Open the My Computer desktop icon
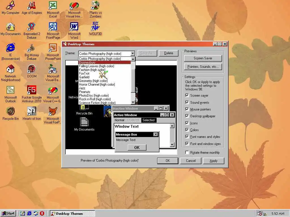Image resolution: width=290 pixels, height=217 pixels. [10, 8]
